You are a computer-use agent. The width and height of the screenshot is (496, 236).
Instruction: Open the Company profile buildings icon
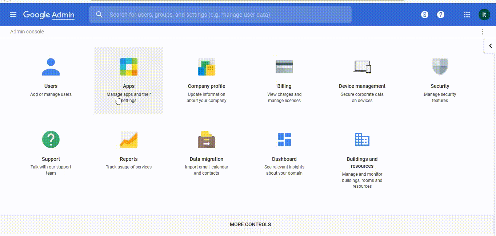pyautogui.click(x=207, y=67)
